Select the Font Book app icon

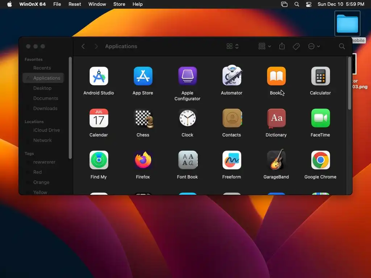[187, 160]
